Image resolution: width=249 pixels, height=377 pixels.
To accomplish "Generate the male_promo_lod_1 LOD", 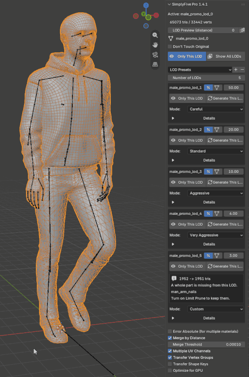I will coord(225,98).
